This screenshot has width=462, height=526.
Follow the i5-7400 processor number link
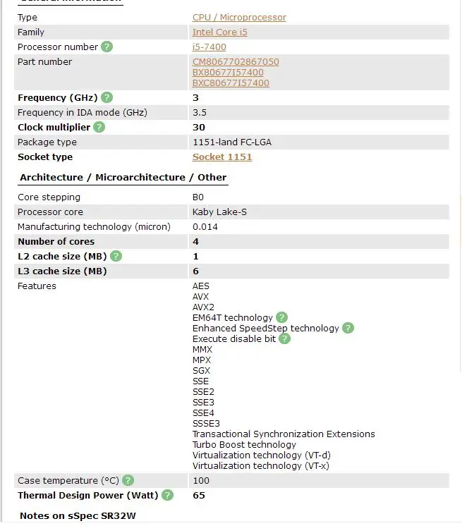(209, 47)
